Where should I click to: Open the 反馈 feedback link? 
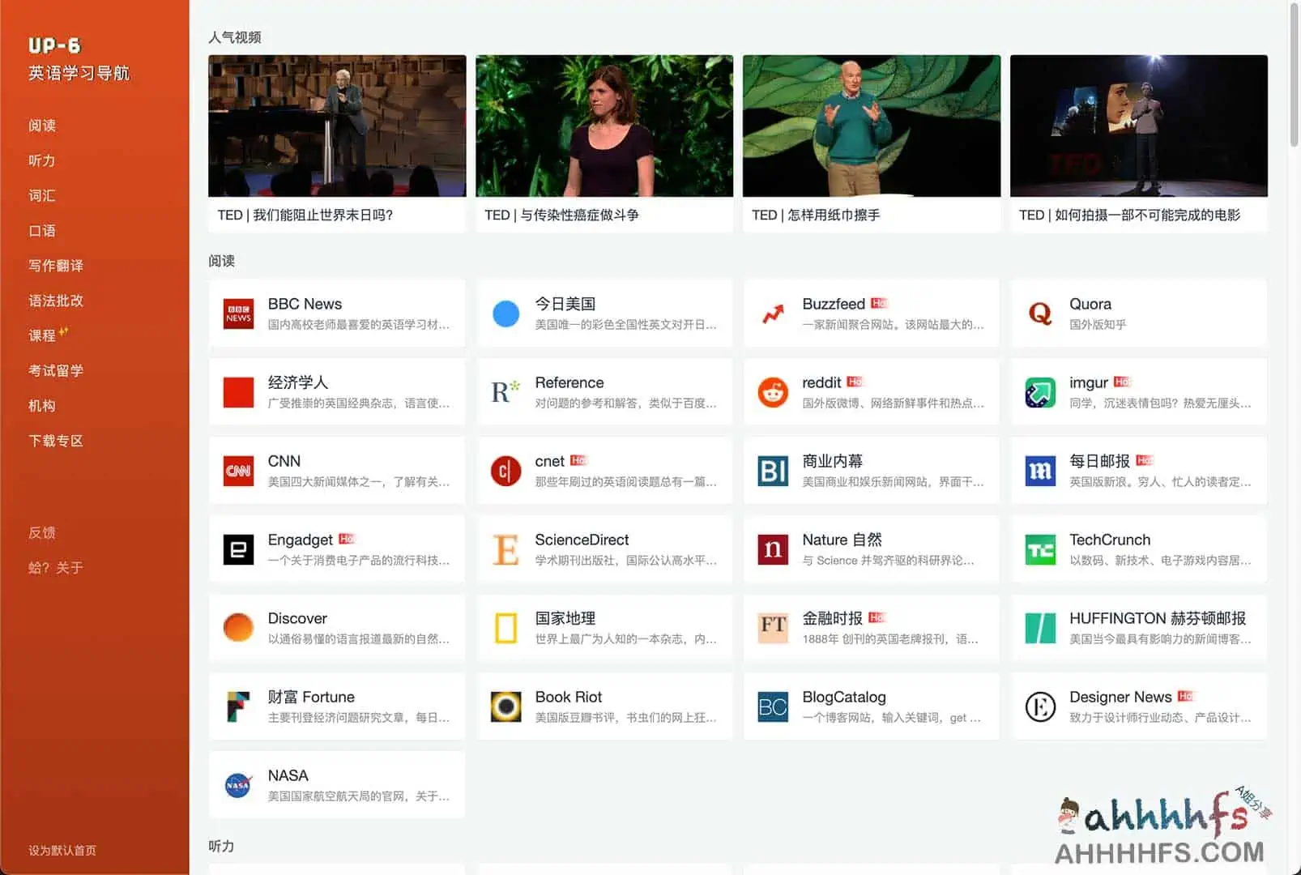pyautogui.click(x=42, y=532)
